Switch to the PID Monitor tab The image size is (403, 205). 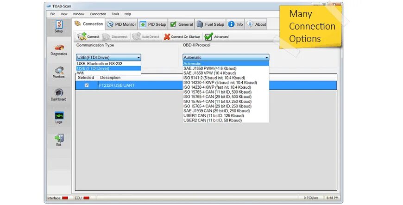click(x=121, y=24)
